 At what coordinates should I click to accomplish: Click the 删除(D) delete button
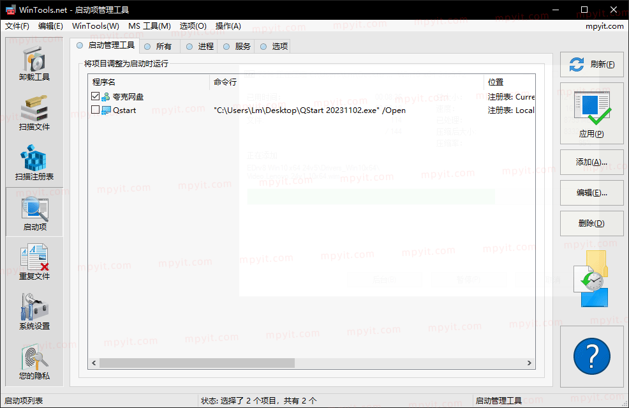(x=592, y=223)
